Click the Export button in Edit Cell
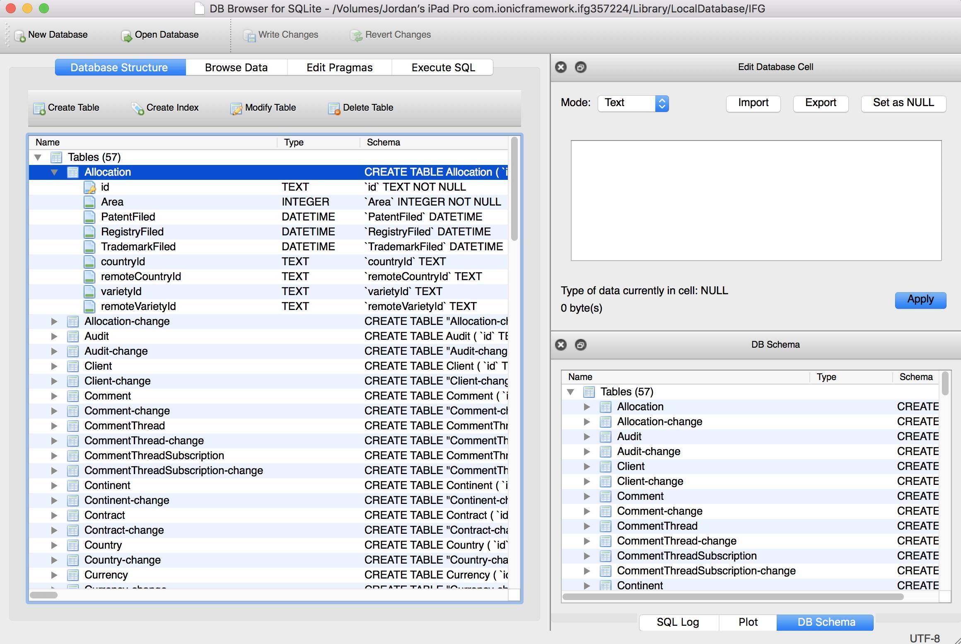Screen dimensions: 961x644 pos(820,102)
